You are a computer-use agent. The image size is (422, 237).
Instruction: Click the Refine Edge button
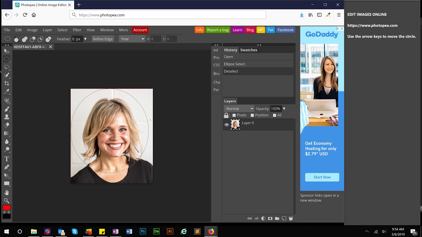tap(103, 39)
